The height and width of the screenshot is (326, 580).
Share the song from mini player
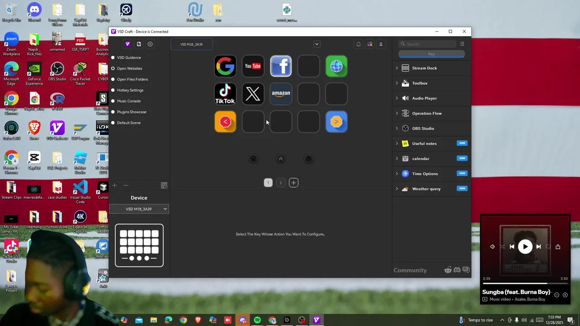558,247
